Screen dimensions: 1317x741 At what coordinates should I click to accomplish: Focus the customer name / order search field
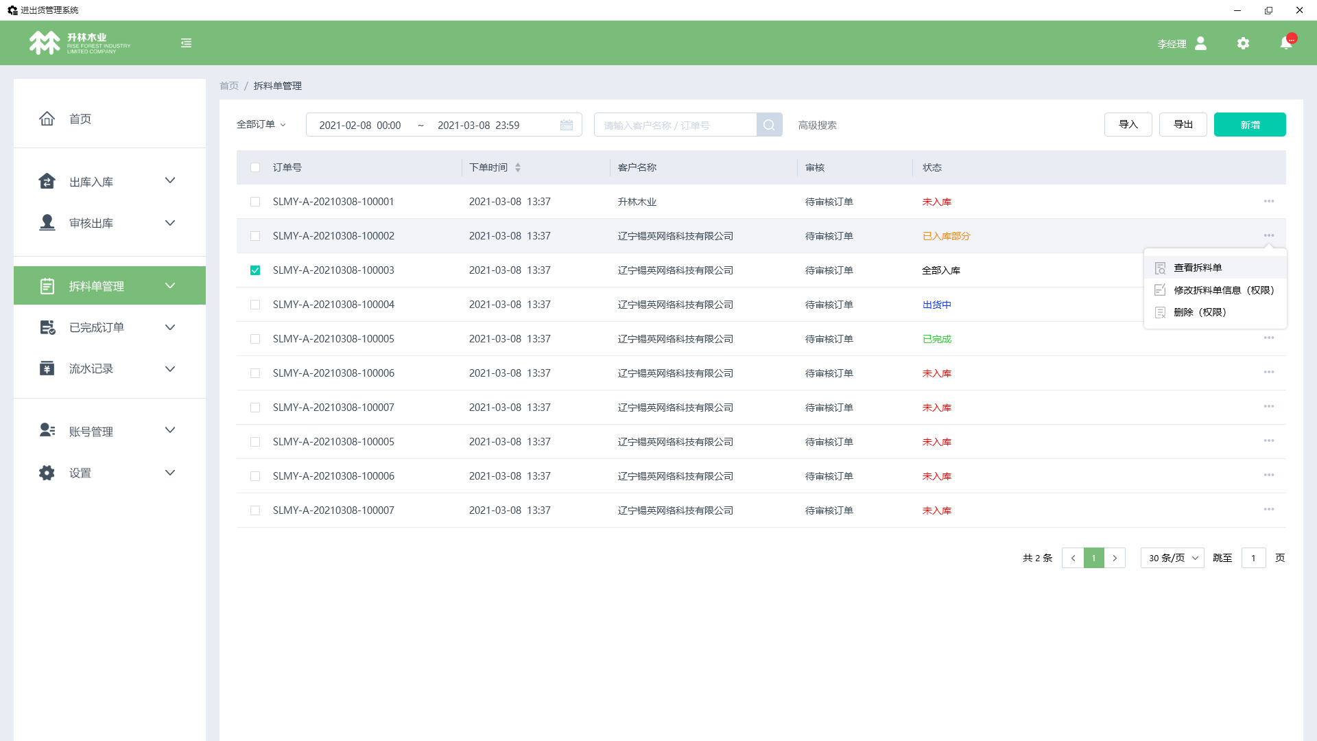click(675, 125)
